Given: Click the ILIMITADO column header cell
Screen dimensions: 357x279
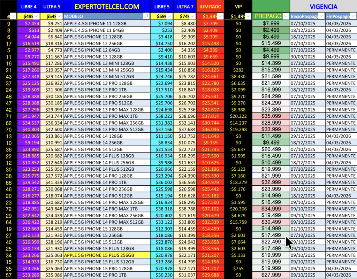Looking at the screenshot, I should (210, 7).
